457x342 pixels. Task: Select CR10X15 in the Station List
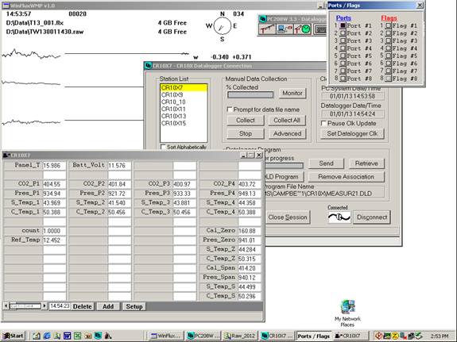point(184,124)
